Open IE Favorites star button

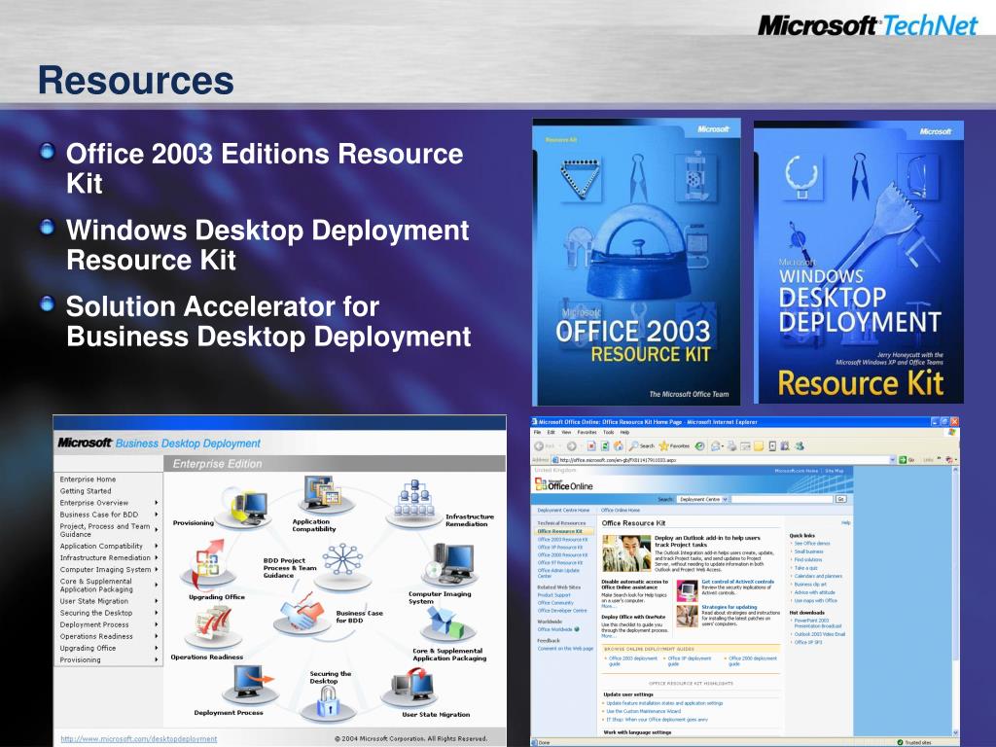(675, 445)
